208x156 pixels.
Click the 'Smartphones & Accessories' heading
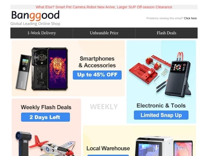coord(97,62)
